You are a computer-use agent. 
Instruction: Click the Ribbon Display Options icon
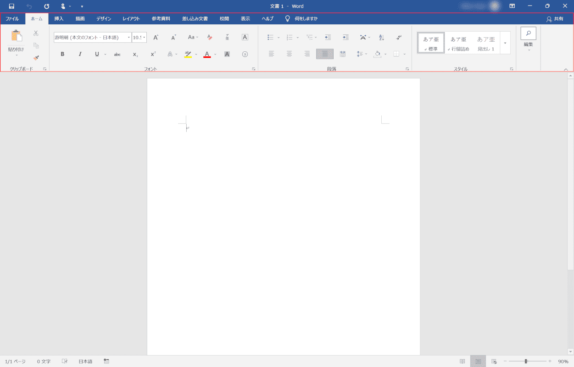[x=512, y=6]
